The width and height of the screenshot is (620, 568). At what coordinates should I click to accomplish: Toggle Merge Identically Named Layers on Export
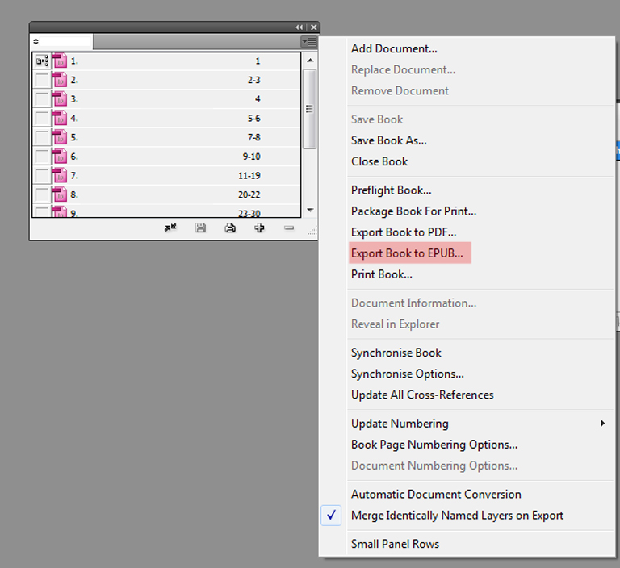(x=457, y=515)
